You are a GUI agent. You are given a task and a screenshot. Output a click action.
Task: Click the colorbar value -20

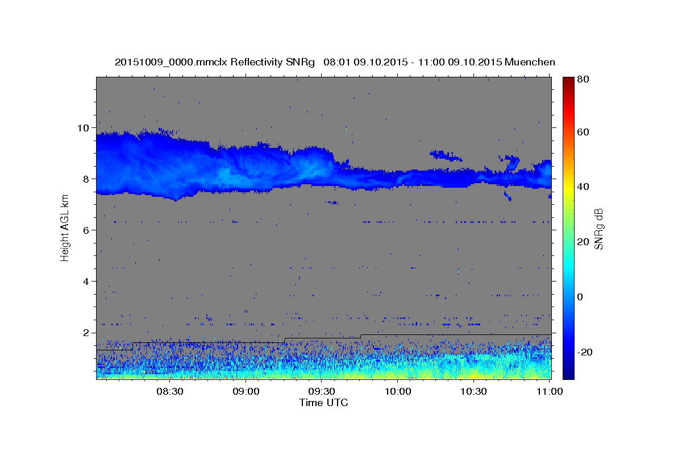click(x=585, y=352)
